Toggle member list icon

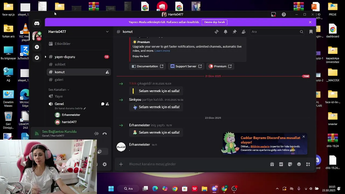click(244, 32)
